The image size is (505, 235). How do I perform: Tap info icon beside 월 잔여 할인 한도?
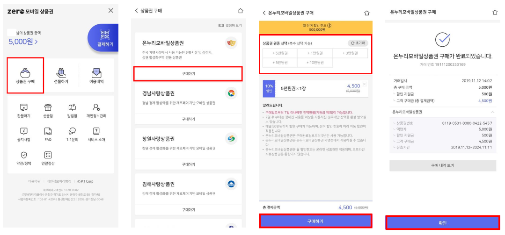pyautogui.click(x=329, y=25)
